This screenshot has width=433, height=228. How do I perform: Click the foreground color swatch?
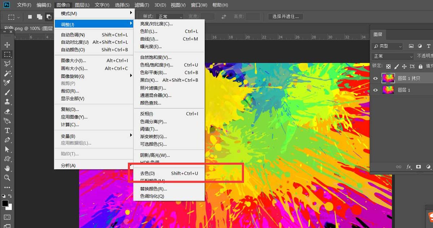tap(5, 203)
